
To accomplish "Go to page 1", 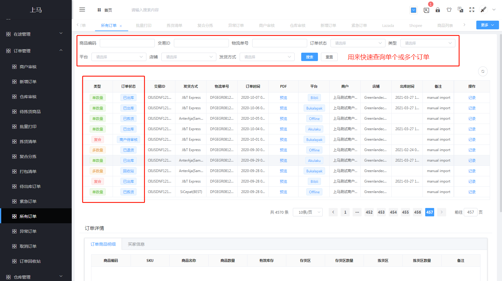I will tap(345, 212).
